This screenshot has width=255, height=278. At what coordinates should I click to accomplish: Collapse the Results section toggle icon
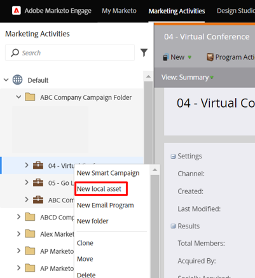click(173, 226)
